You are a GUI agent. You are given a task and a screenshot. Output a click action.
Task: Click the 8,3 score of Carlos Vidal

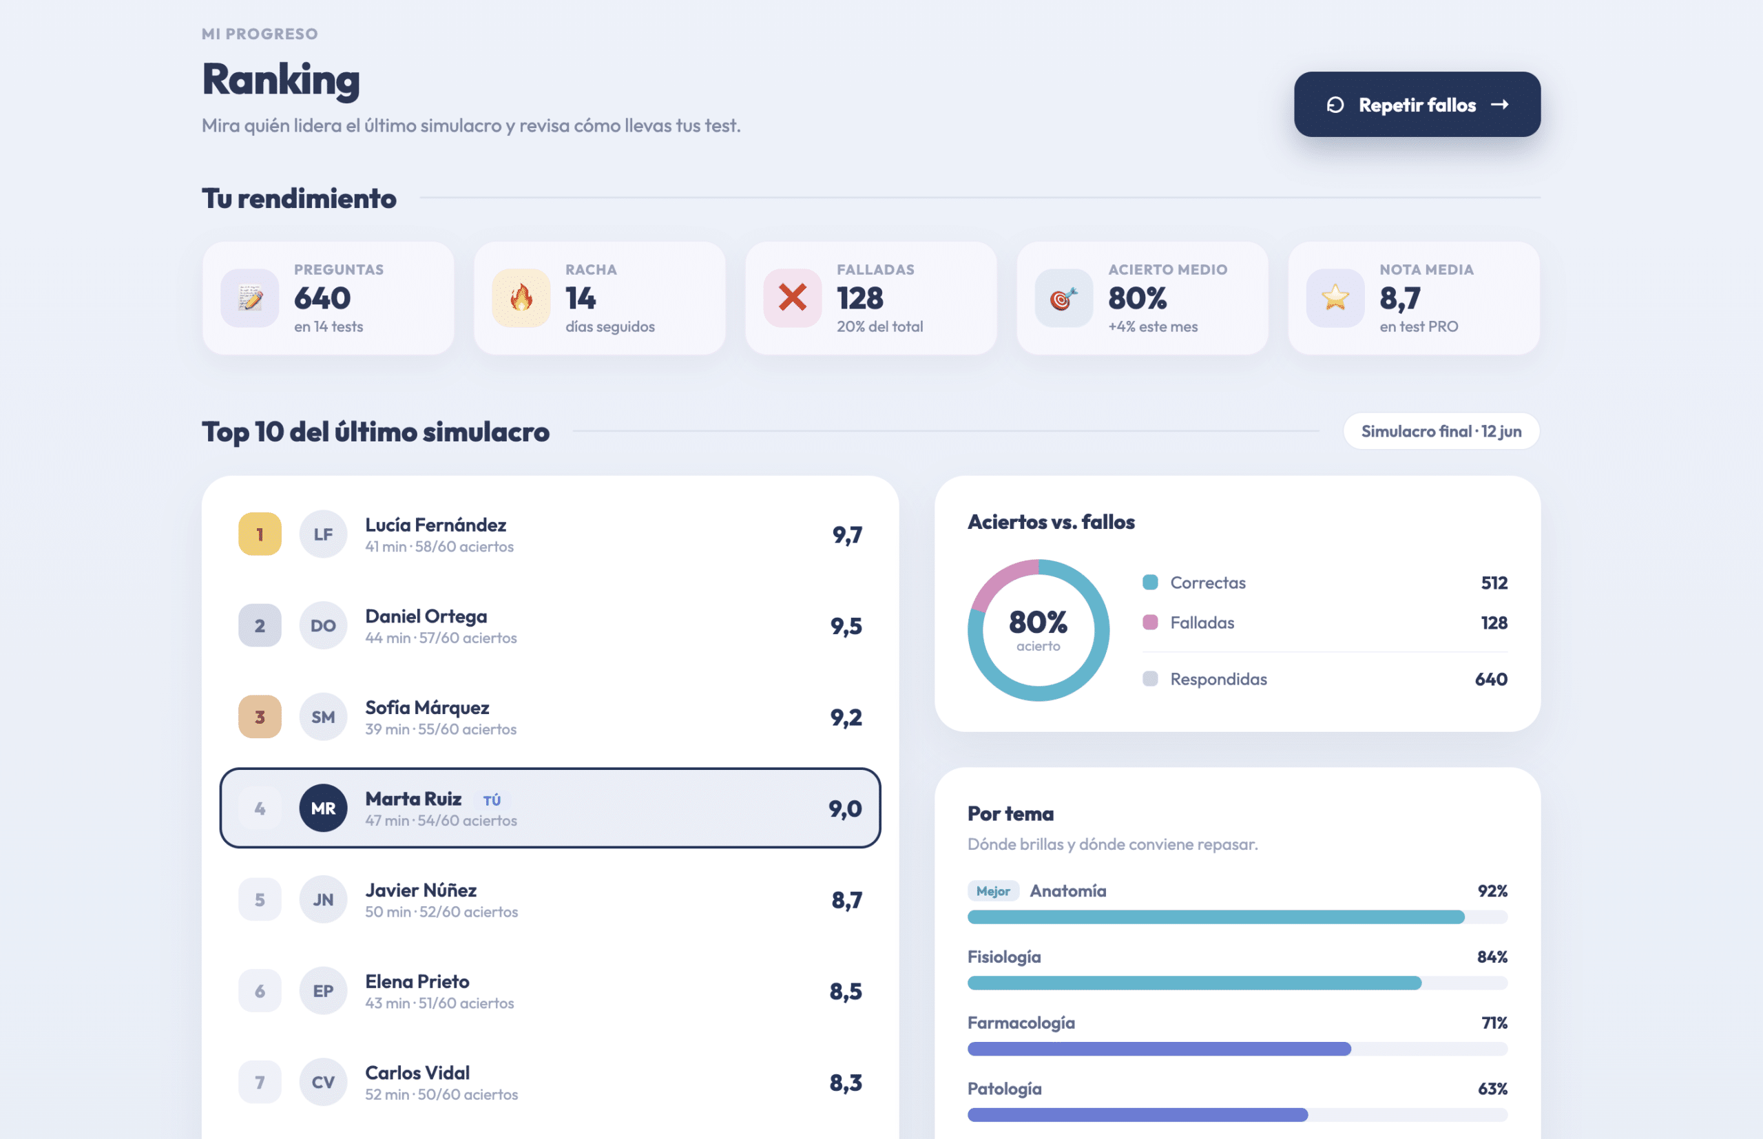pos(846,1083)
